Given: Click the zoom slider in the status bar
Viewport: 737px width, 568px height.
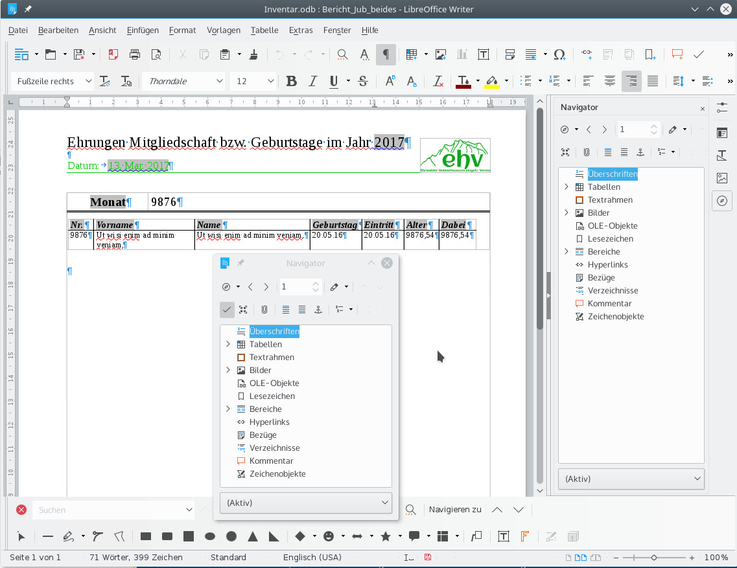Looking at the screenshot, I should coord(654,558).
